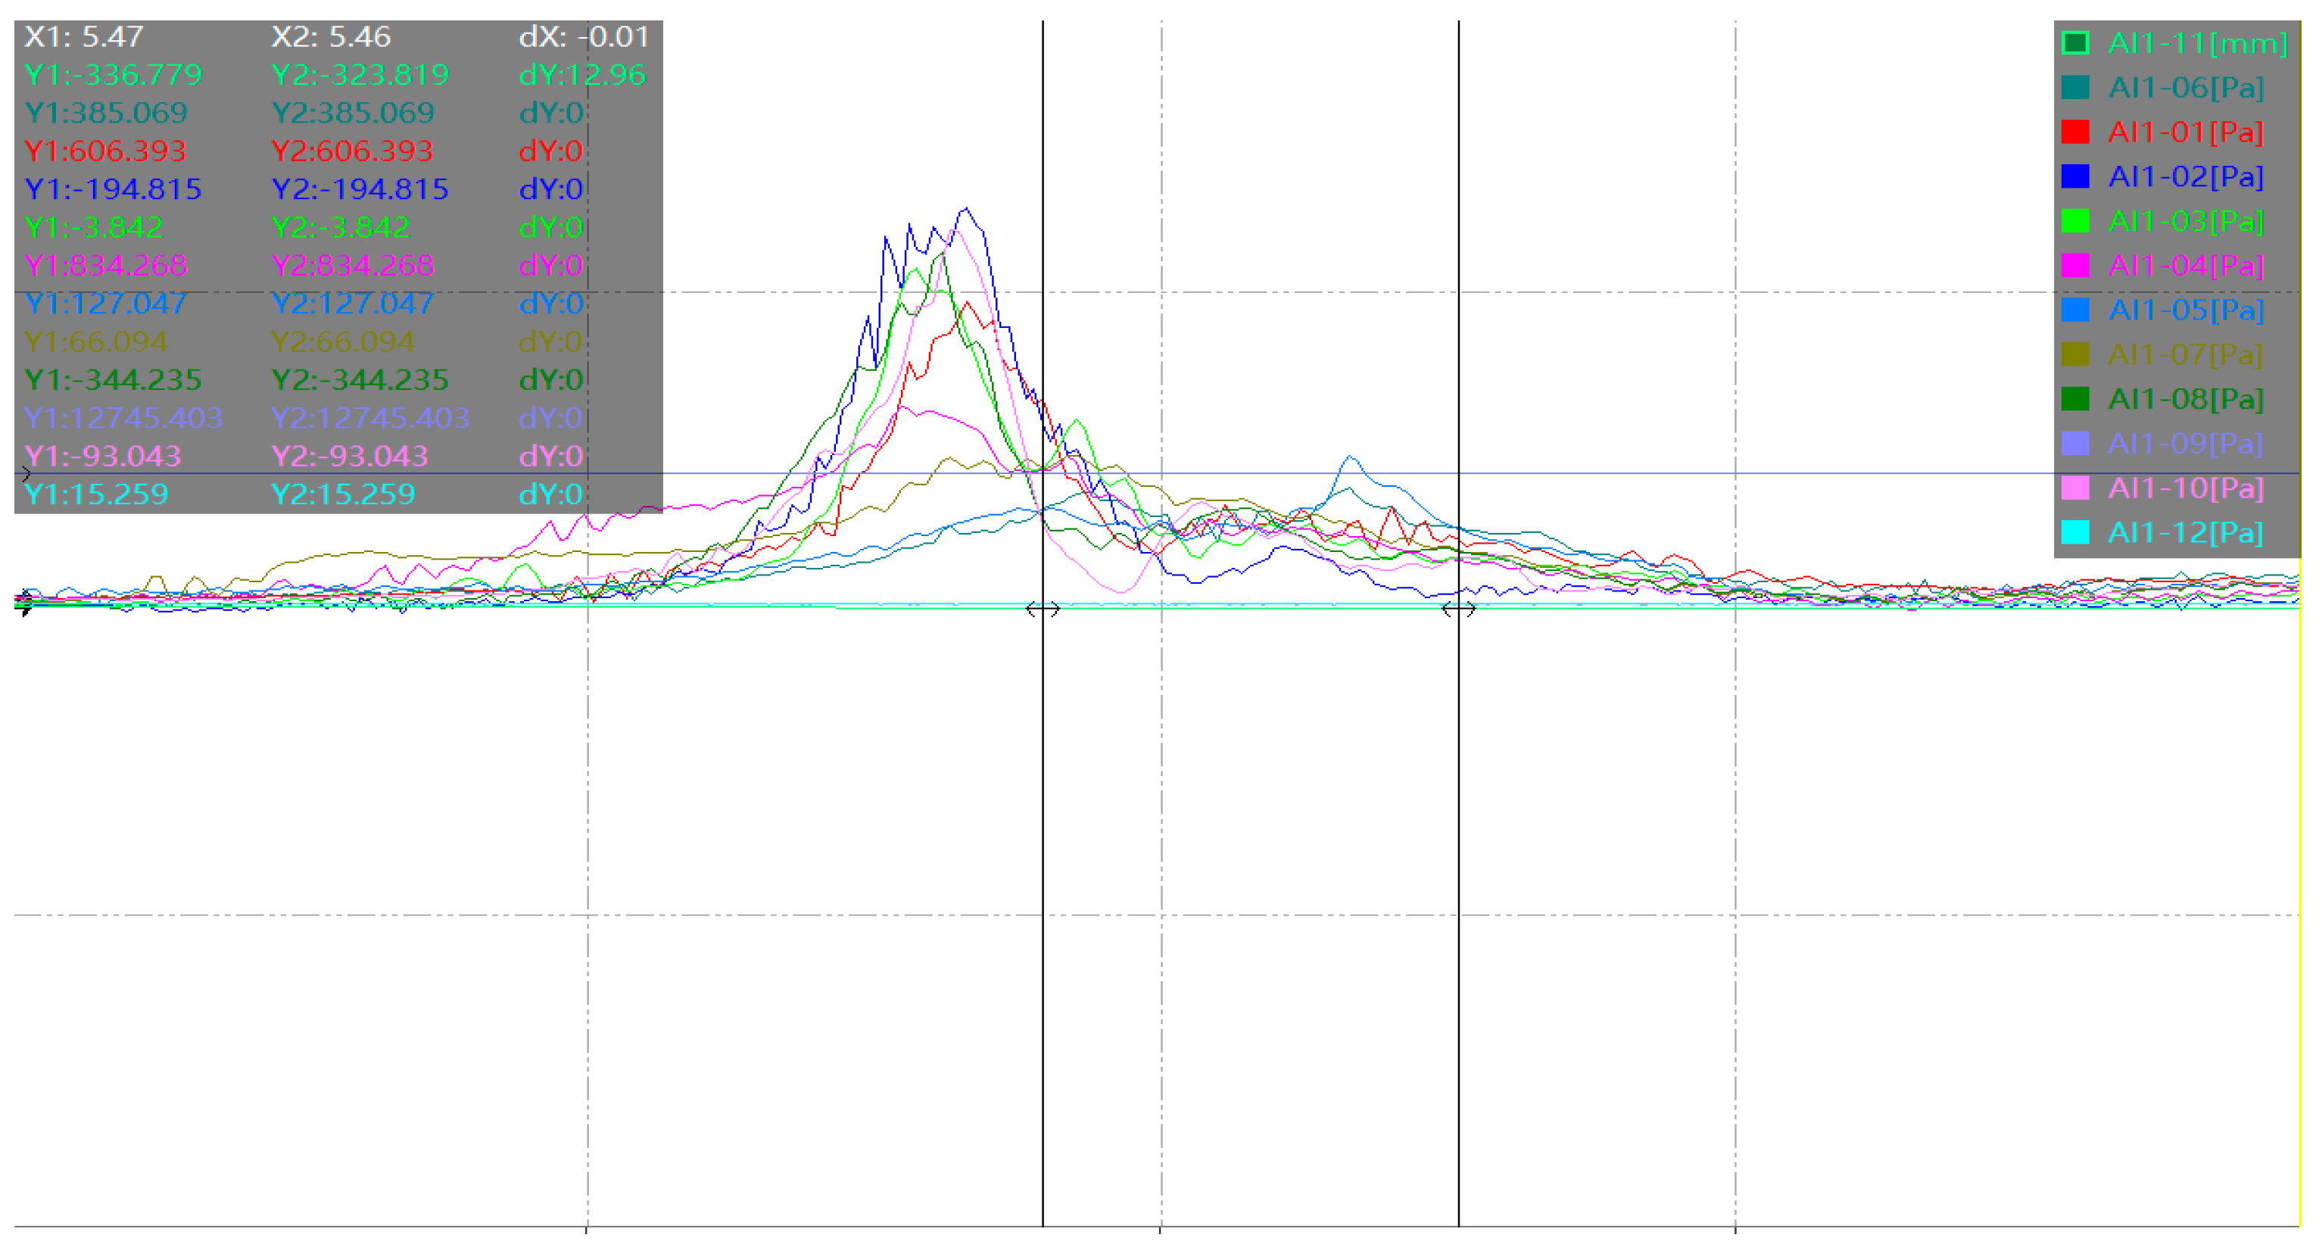Image resolution: width=2319 pixels, height=1244 pixels.
Task: Select the AI1-03[Pa] legend label
Action: 2185,221
